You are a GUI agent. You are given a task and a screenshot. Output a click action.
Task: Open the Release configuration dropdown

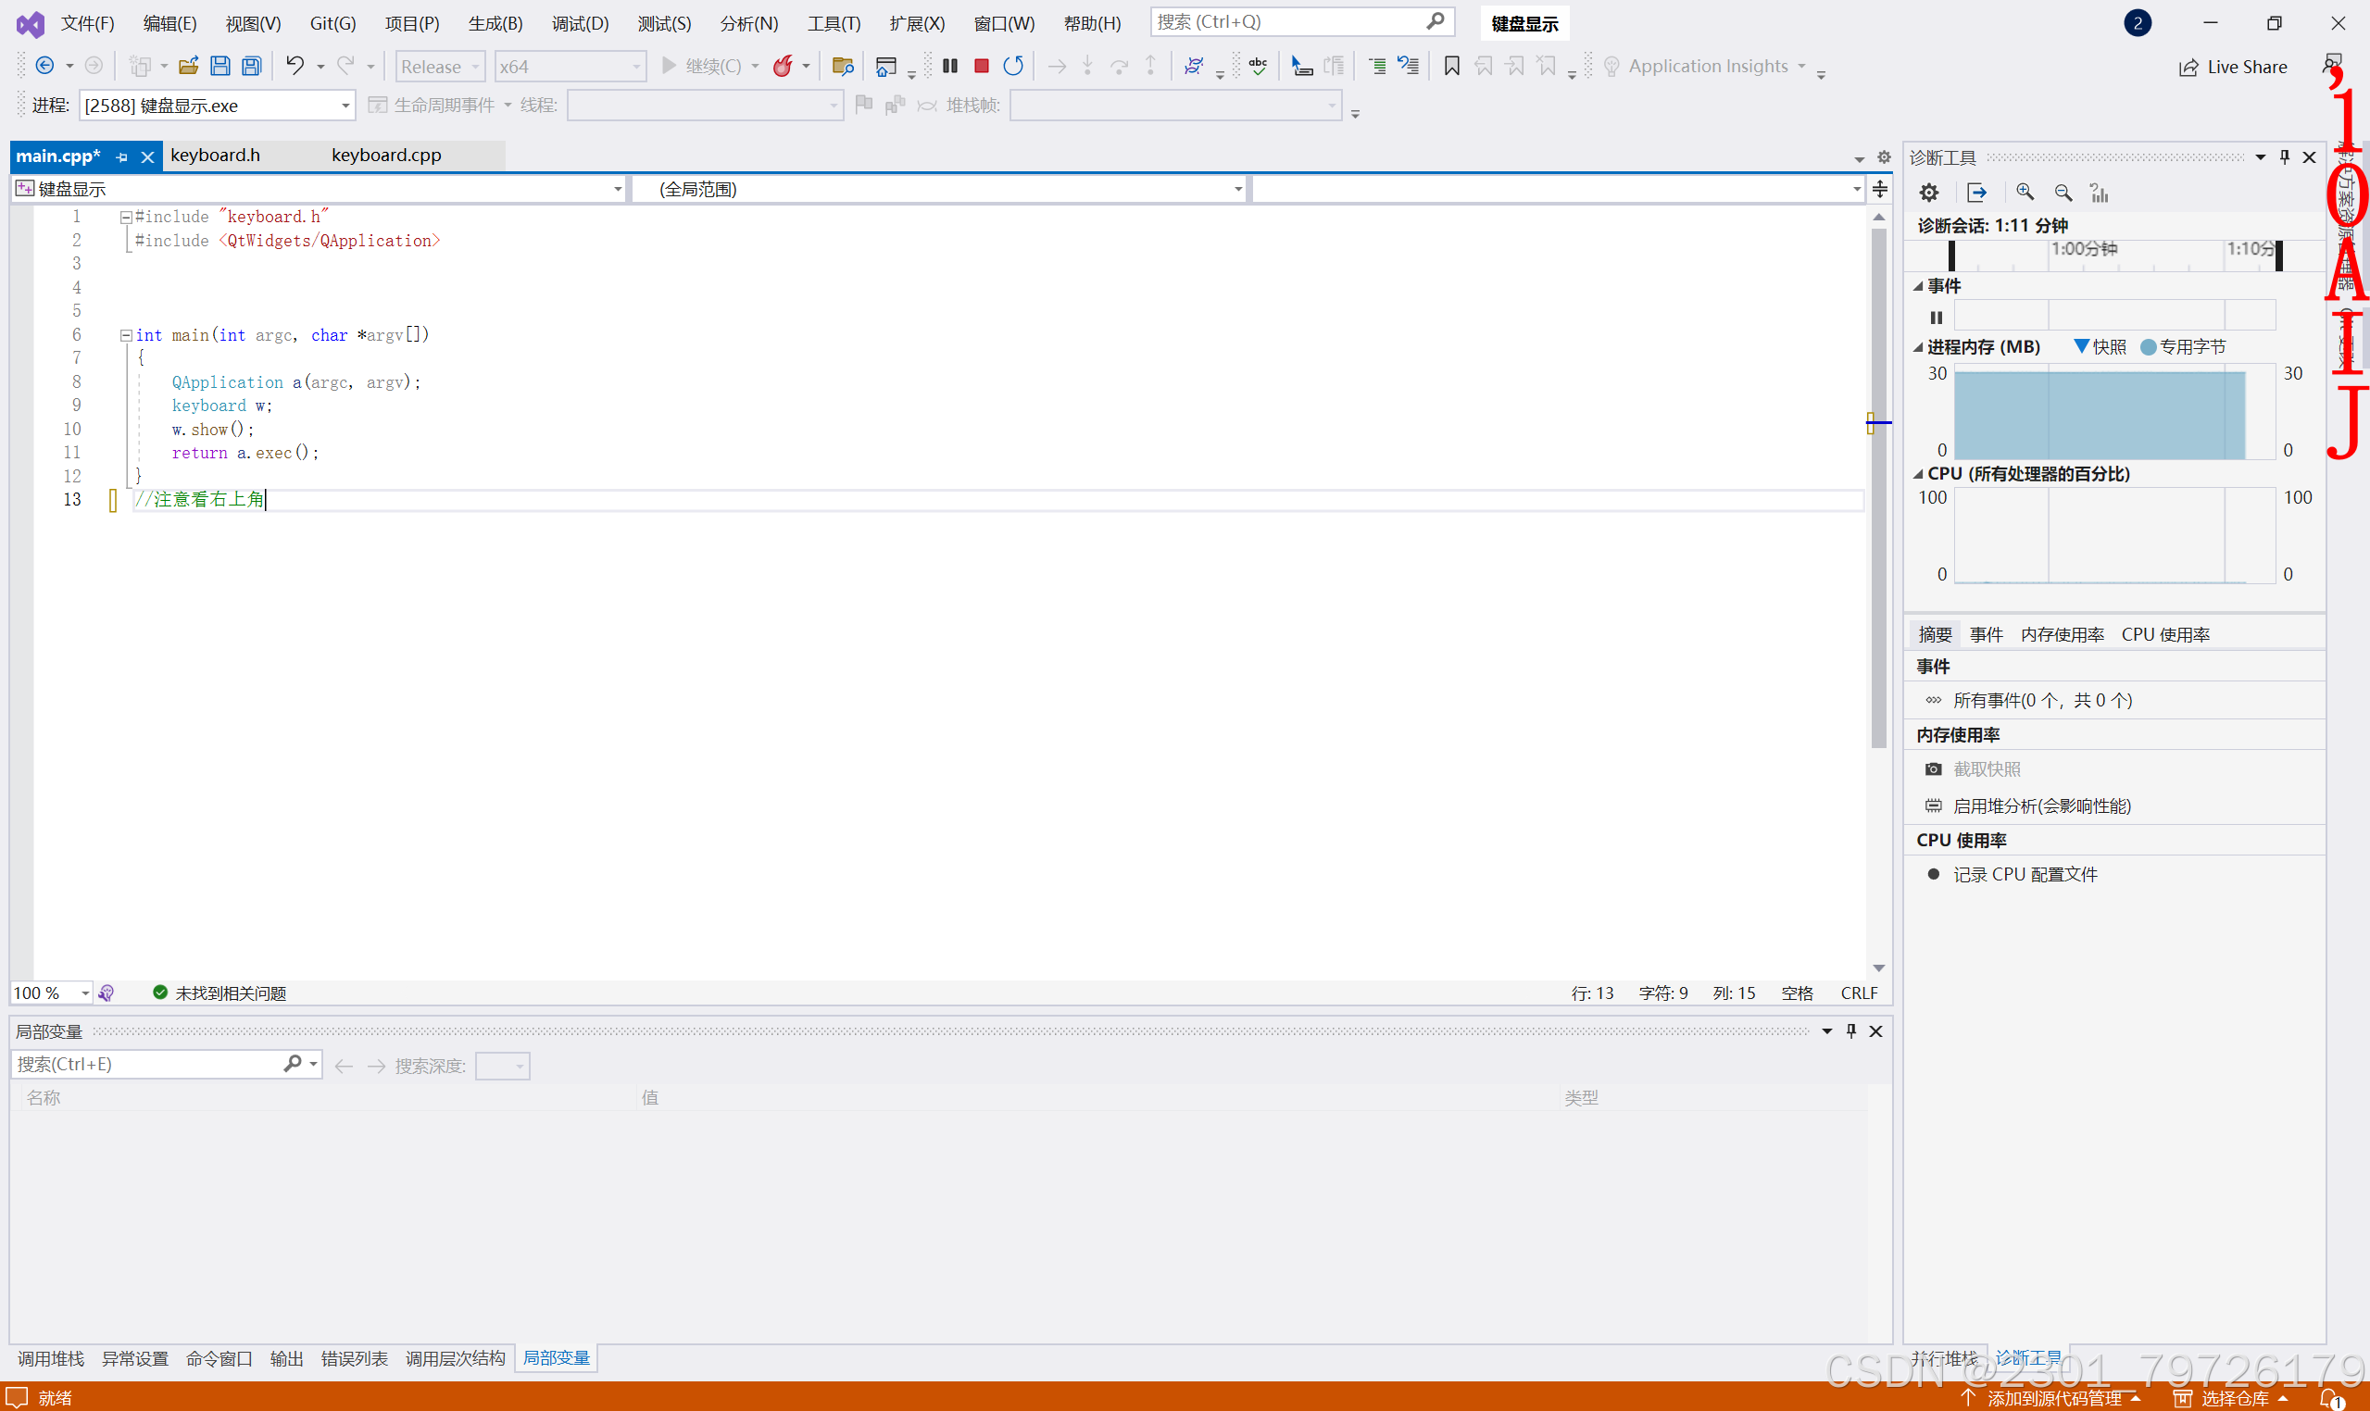click(x=440, y=66)
